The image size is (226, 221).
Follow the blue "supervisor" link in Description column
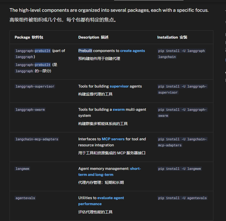click(x=119, y=86)
